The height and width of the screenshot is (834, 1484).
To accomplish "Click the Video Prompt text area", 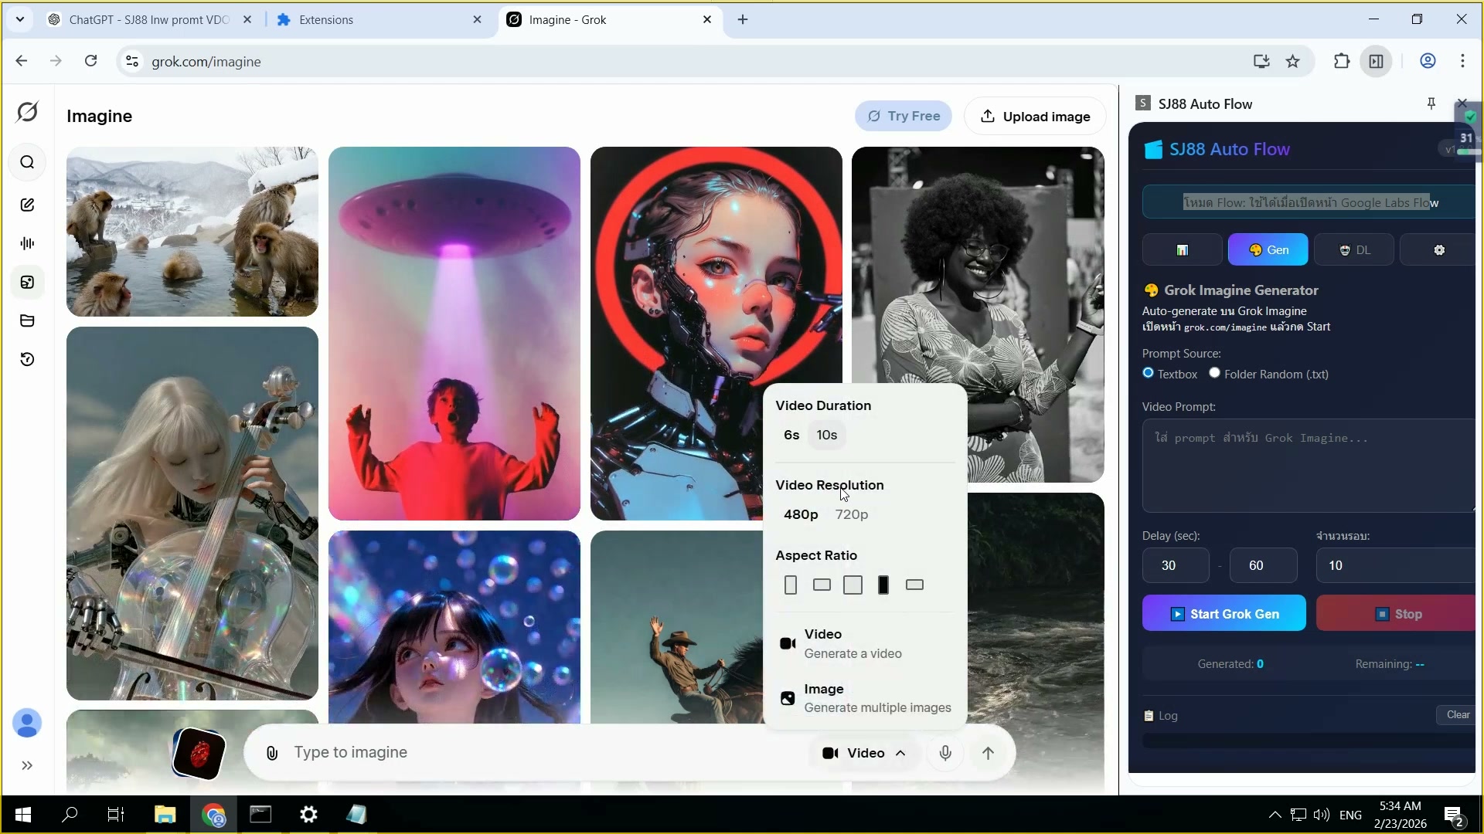I will [1306, 466].
